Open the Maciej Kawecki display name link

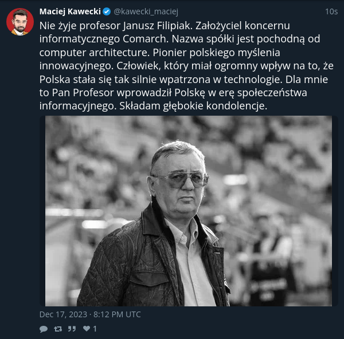coord(70,11)
